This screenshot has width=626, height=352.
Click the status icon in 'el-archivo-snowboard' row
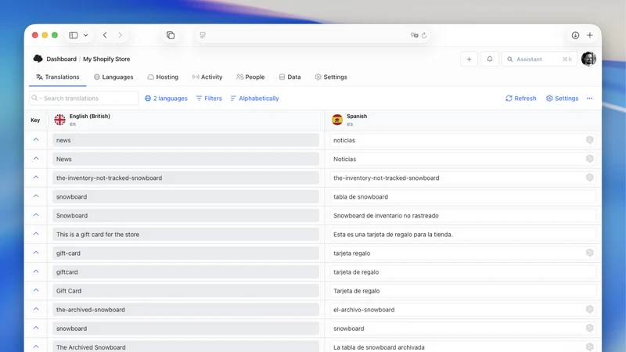coord(590,309)
